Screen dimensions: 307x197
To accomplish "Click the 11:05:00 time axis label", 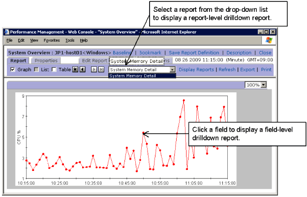I will pyautogui.click(x=194, y=183).
